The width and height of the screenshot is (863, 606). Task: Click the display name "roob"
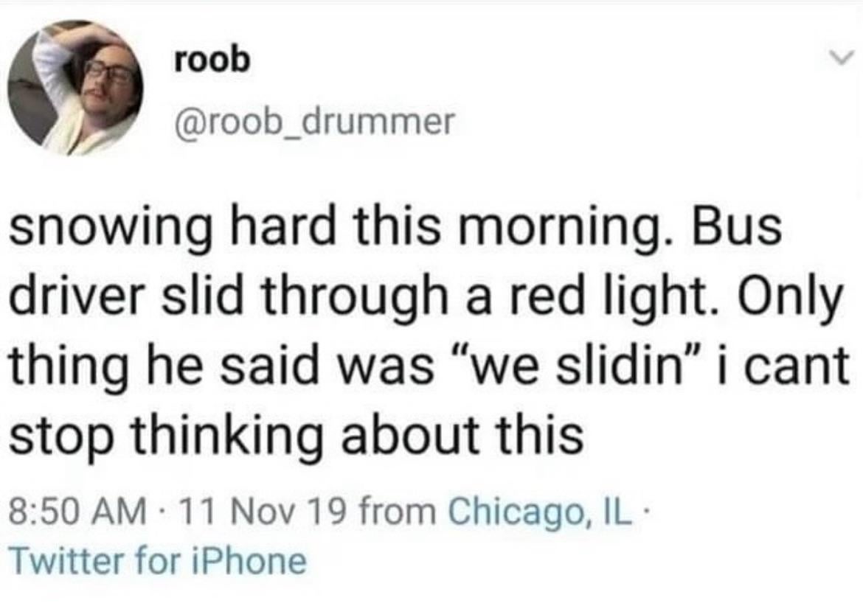point(212,60)
